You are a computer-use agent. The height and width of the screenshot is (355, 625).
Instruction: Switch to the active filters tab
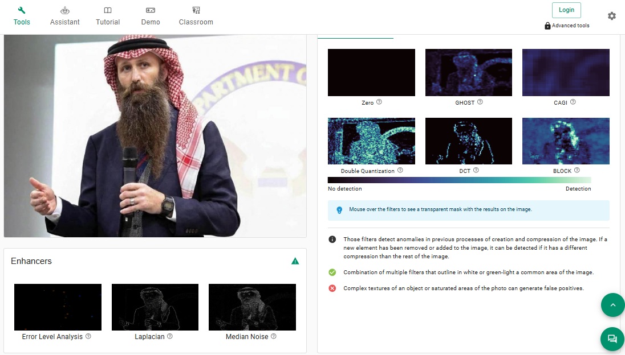coord(355,34)
